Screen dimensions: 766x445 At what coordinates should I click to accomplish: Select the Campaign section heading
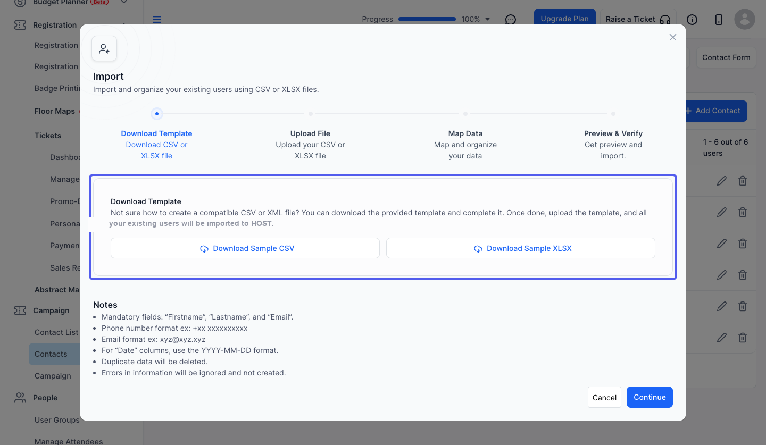coord(51,310)
